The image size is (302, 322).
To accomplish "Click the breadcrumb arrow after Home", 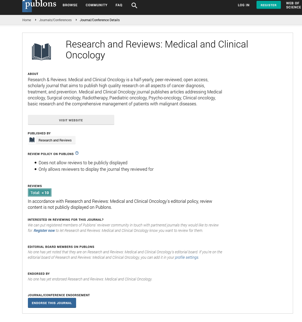I will pos(35,20).
